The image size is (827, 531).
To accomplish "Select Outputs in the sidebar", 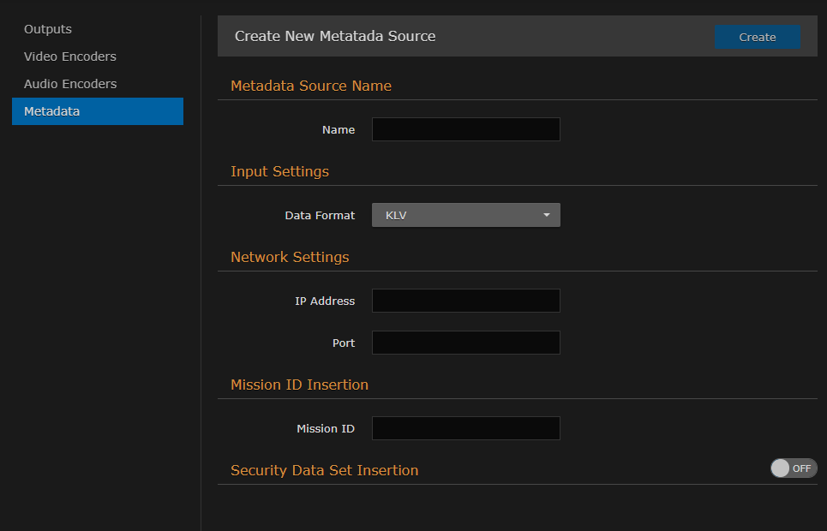I will coord(47,28).
